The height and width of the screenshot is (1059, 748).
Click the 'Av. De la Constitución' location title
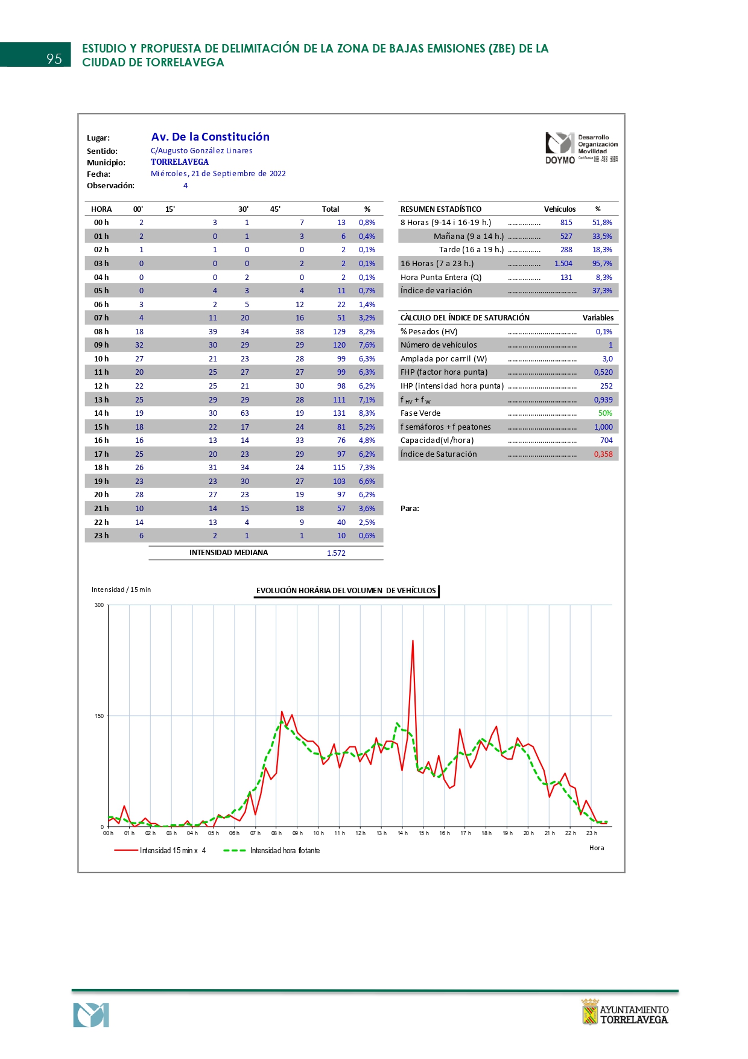click(210, 137)
